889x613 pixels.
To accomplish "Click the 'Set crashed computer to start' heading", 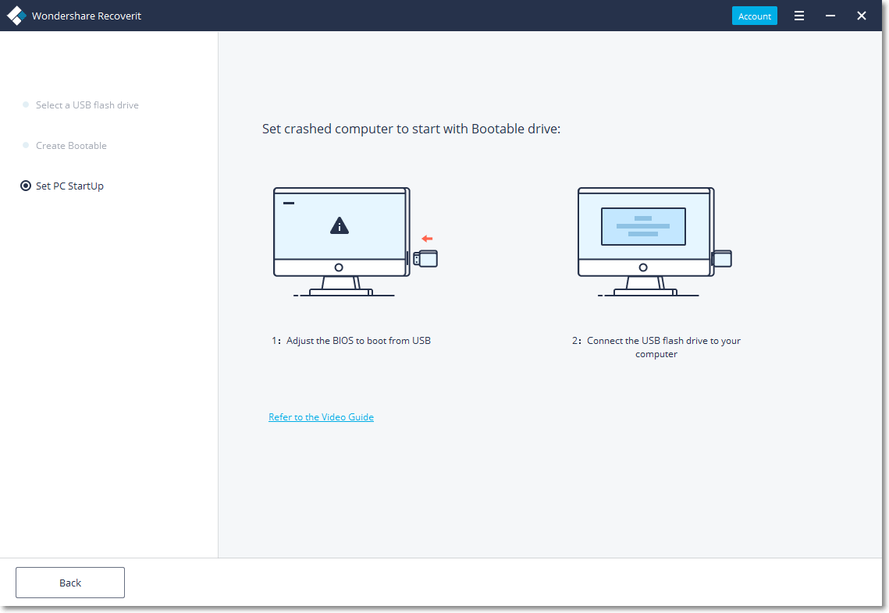I will pyautogui.click(x=411, y=129).
